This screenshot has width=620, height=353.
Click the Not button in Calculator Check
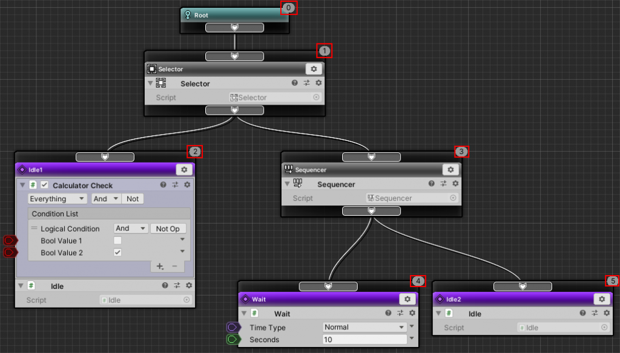[133, 198]
